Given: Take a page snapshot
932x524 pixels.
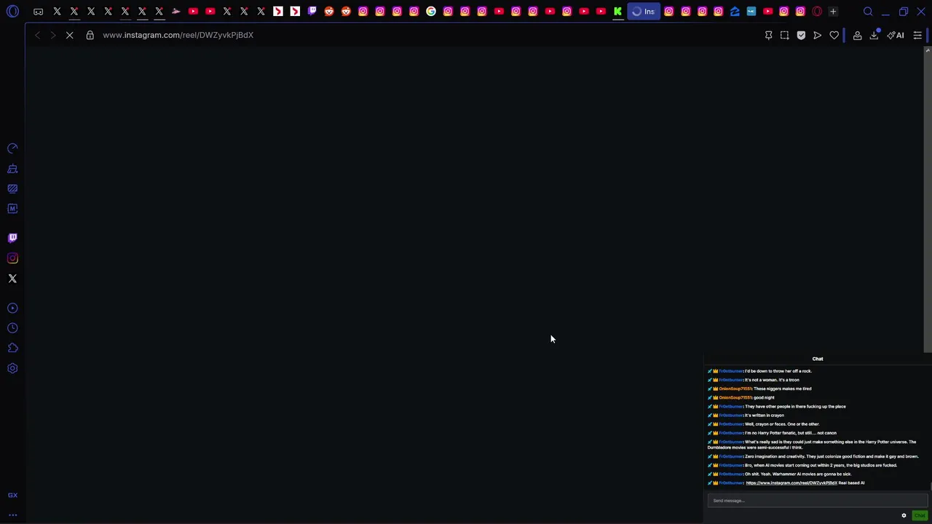Looking at the screenshot, I should tap(784, 35).
